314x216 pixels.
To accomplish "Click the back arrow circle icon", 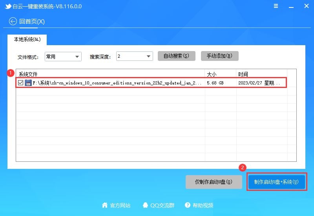I will pos(13,21).
